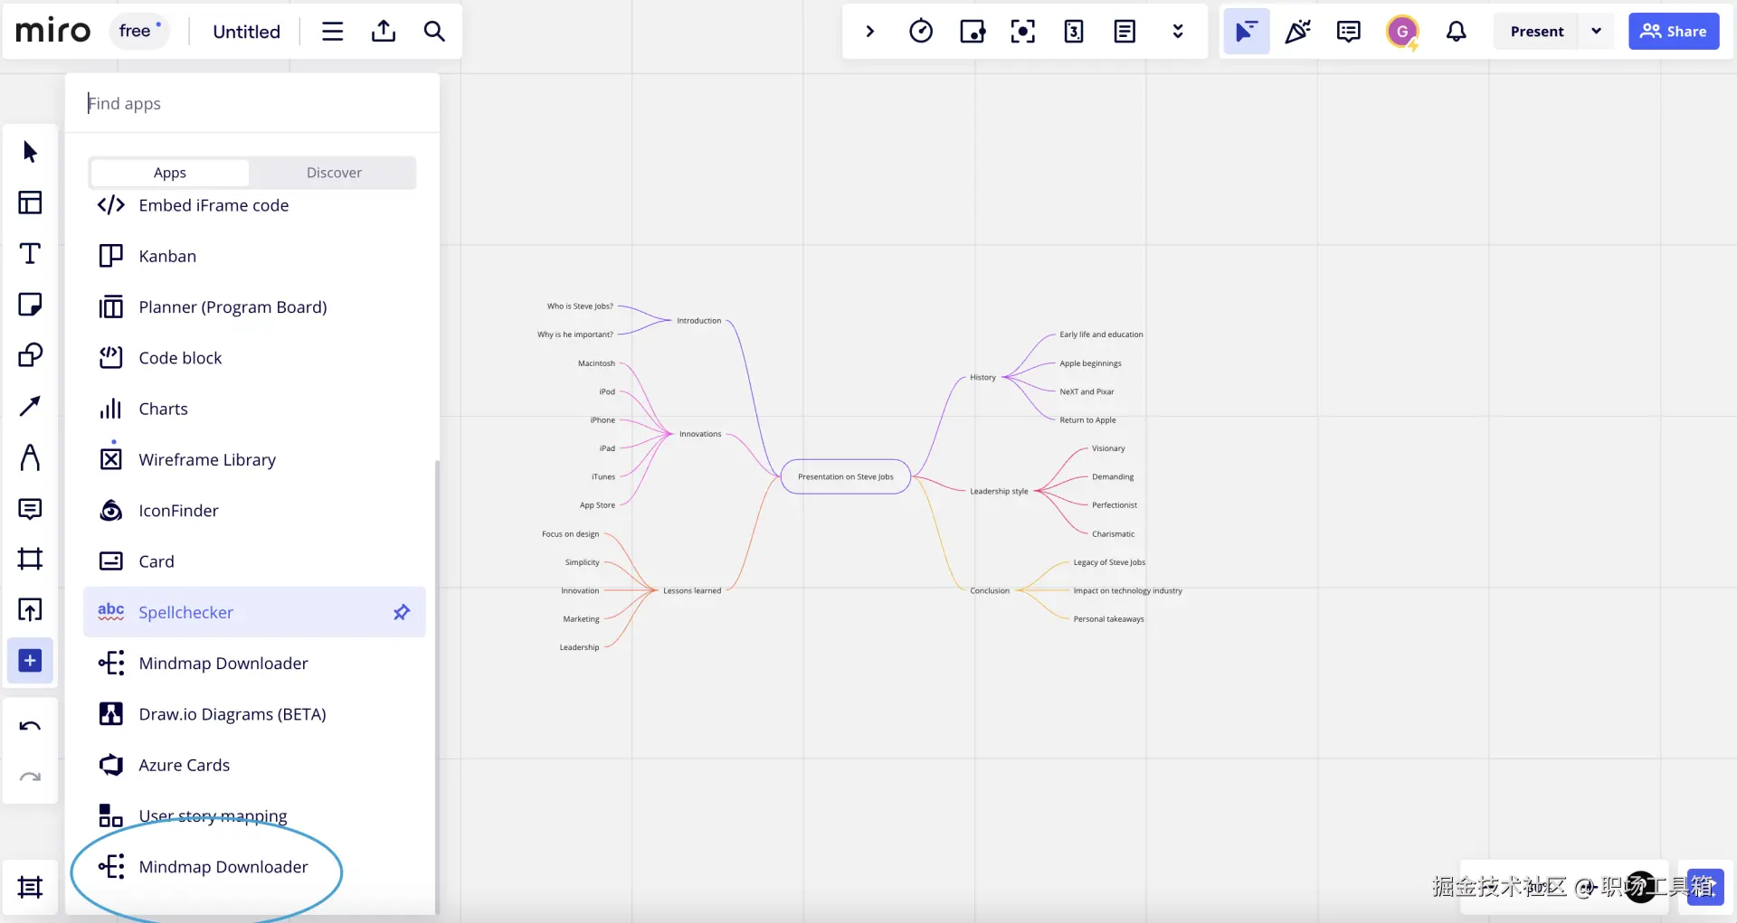Redo the last action
1737x923 pixels.
click(x=30, y=777)
